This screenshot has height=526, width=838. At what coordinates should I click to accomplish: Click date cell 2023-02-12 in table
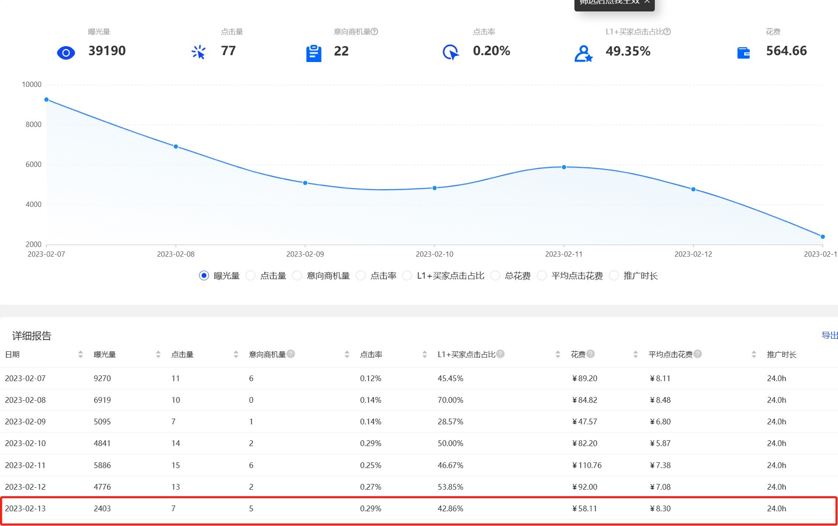[25, 487]
